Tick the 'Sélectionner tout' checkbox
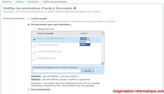Image resolution: width=164 pixels, height=94 pixels. tap(34, 29)
